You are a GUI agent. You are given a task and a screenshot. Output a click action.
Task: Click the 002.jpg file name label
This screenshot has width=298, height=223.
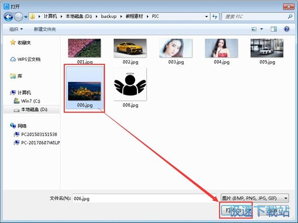coord(131,62)
